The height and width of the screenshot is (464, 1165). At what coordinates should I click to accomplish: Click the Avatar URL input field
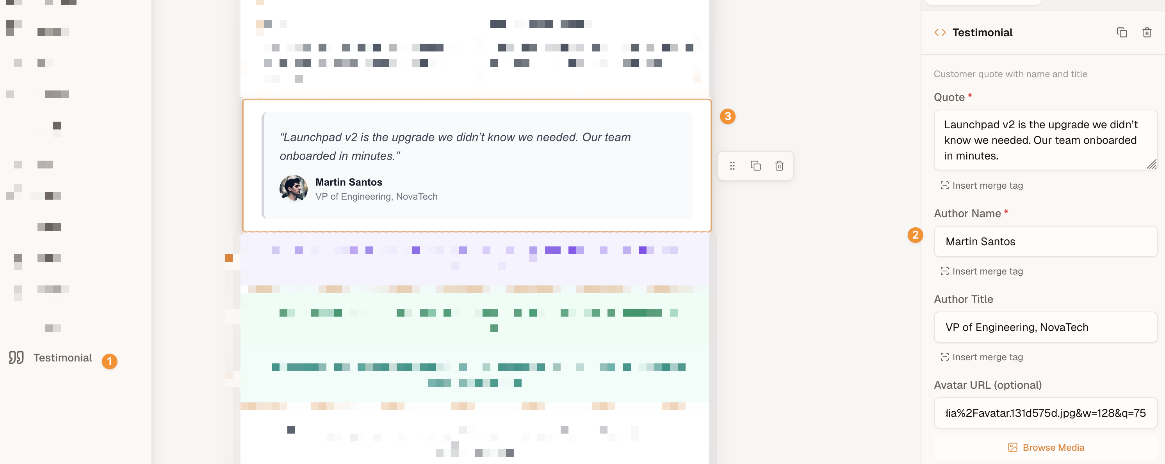coord(1045,413)
